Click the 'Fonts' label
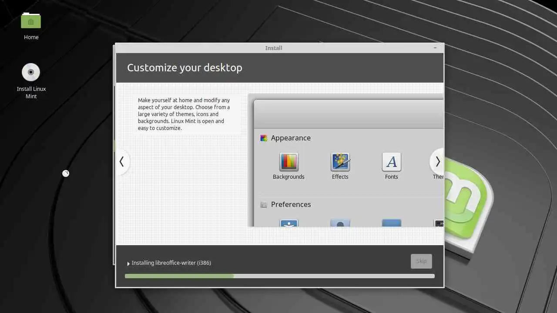Viewport: 557px width, 313px height. point(392,177)
